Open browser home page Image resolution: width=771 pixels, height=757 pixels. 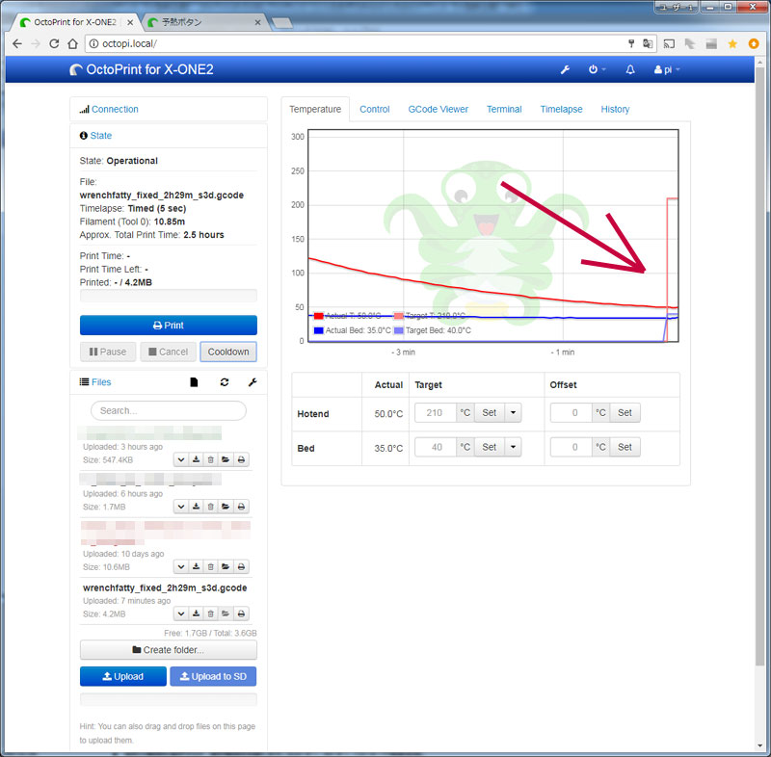[x=73, y=43]
